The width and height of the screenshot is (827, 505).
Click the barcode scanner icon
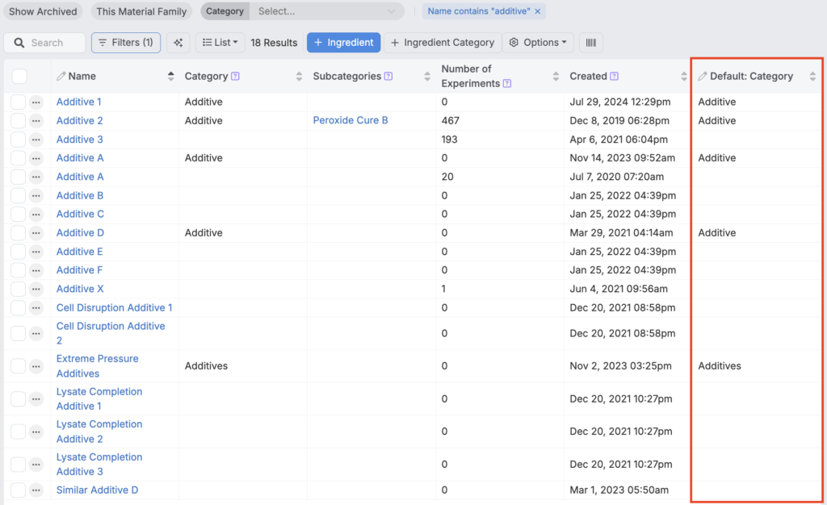pos(590,43)
